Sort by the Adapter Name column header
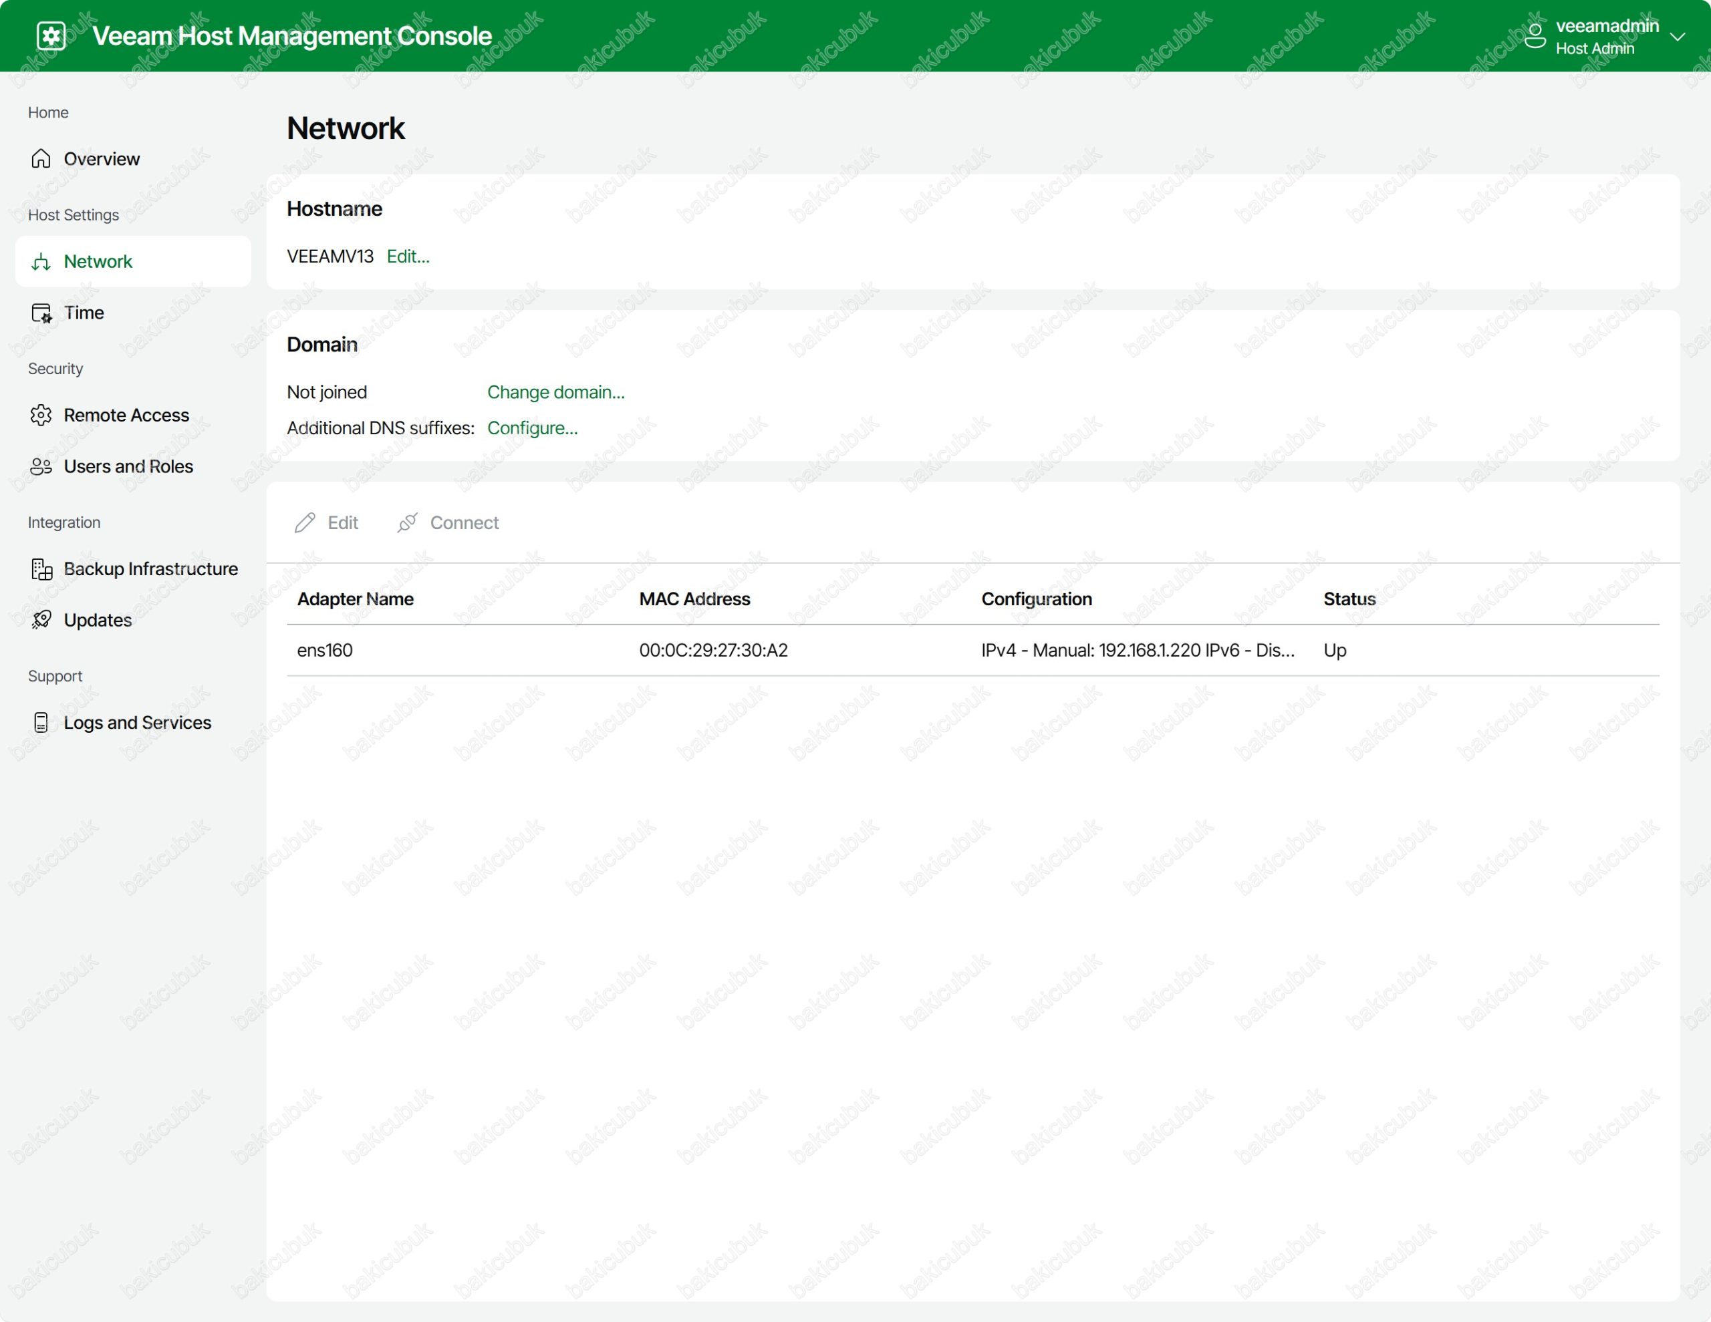This screenshot has width=1711, height=1322. click(355, 599)
